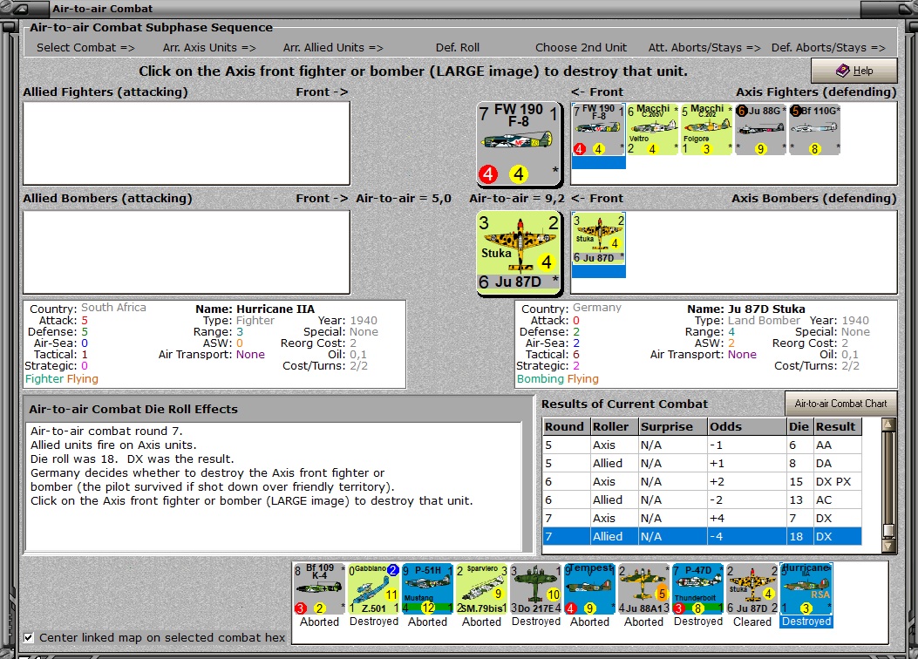Click the aborted Bf 109 K-4 counter
The width and height of the screenshot is (918, 659).
point(319,588)
